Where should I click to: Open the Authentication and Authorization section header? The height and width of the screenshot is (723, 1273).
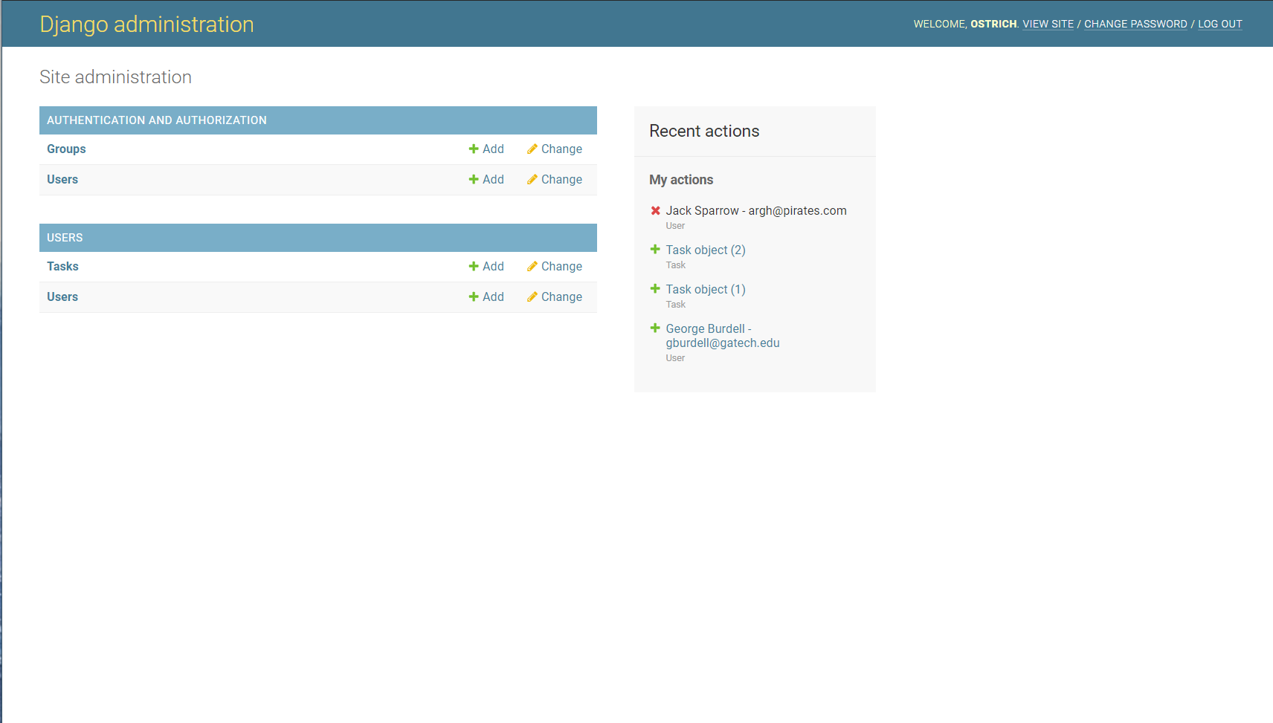[157, 120]
